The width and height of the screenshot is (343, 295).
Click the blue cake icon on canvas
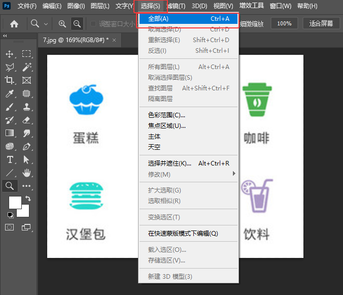86,100
